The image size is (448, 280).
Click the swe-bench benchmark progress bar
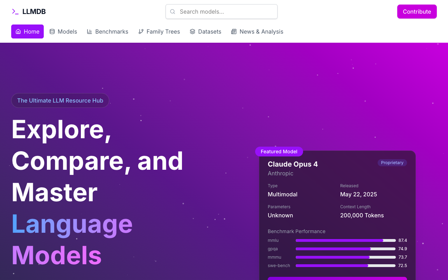pos(346,266)
